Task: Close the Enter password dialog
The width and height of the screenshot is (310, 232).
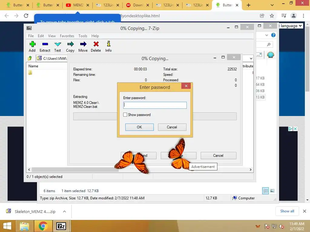Action: pos(186,86)
